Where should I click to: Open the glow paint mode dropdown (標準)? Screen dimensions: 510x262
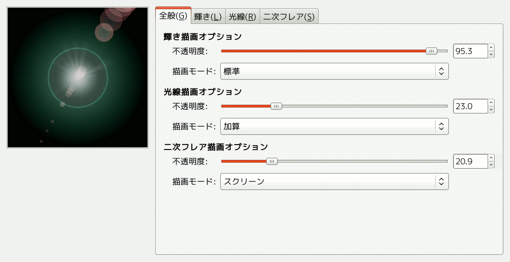[334, 71]
